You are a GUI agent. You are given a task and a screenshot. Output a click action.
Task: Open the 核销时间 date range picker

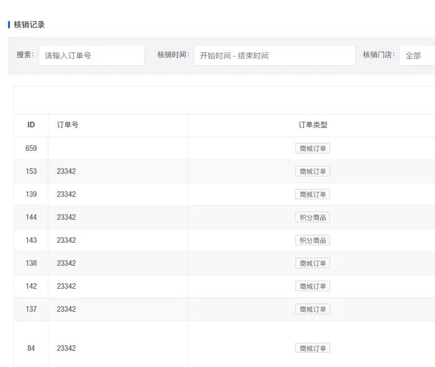274,55
